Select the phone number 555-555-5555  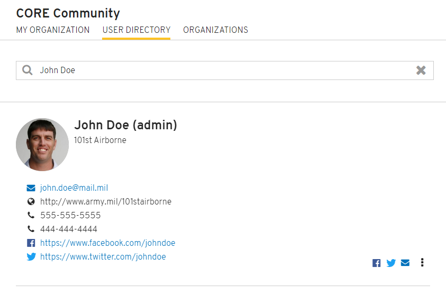tap(70, 216)
